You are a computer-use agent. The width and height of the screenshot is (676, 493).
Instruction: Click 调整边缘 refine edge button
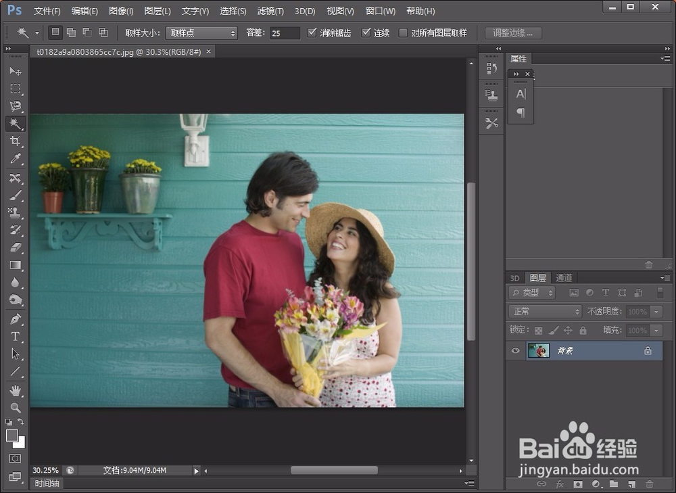[513, 32]
